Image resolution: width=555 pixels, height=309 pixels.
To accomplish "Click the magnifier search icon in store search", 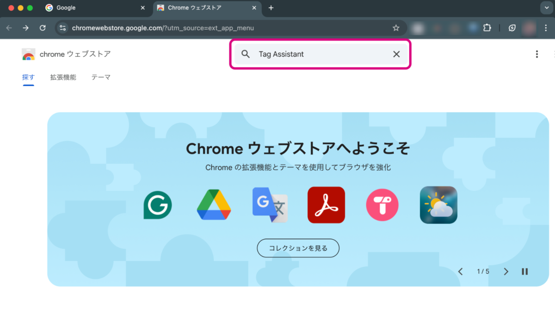I will 246,54.
